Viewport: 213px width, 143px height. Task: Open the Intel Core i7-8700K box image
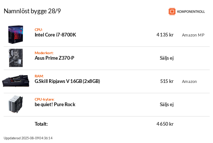[x=16, y=35]
